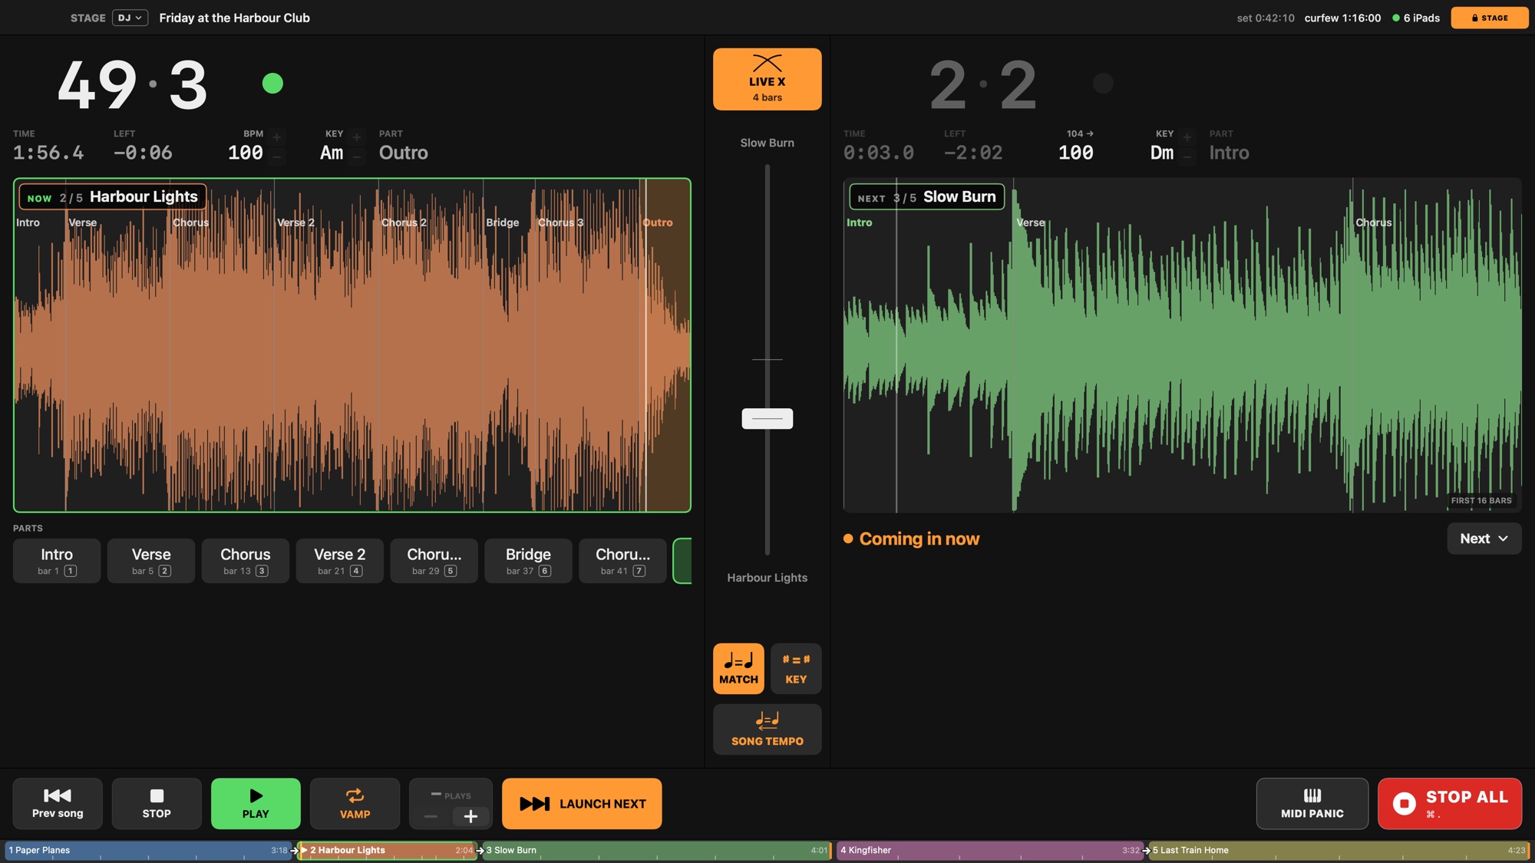Increase plays count with plus button
This screenshot has height=863, width=1535.
tap(470, 817)
